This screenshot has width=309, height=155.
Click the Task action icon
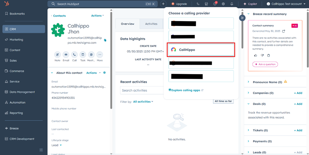click(x=83, y=55)
